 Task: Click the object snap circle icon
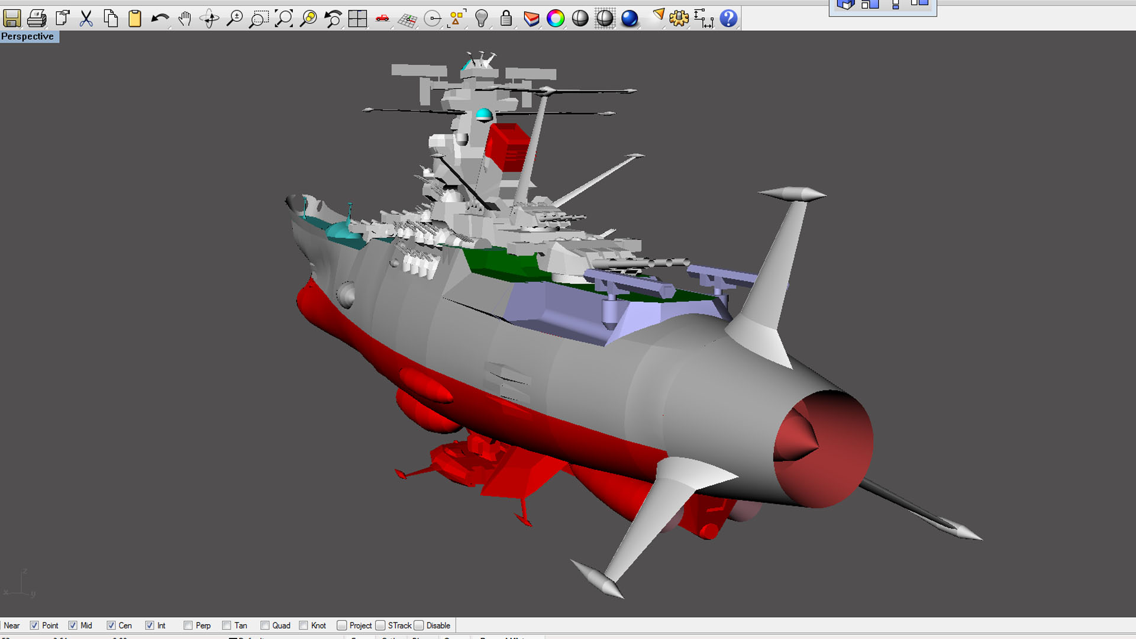[433, 19]
